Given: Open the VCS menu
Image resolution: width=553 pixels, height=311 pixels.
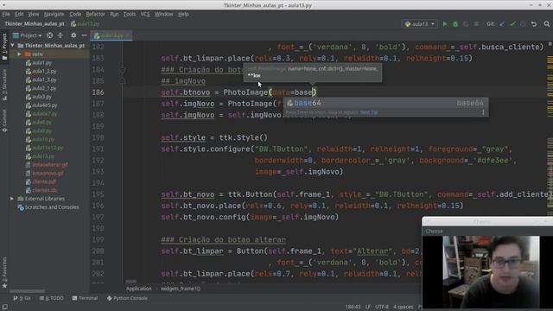Looking at the screenshot, I should click(x=145, y=14).
